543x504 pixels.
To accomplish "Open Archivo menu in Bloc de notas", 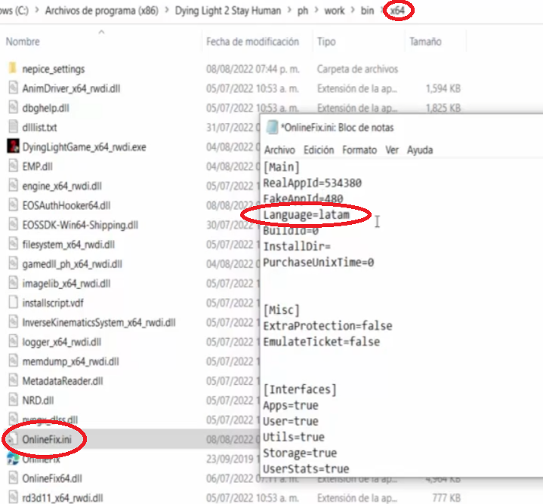I will pyautogui.click(x=279, y=150).
